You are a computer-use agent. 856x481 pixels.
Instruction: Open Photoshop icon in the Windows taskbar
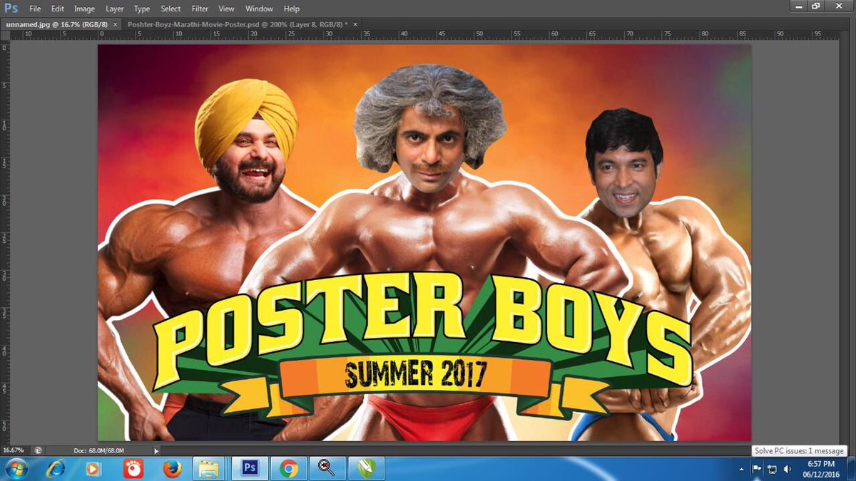[249, 468]
